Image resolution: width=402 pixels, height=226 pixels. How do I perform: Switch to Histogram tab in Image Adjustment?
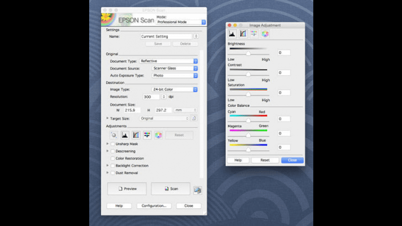pos(232,34)
